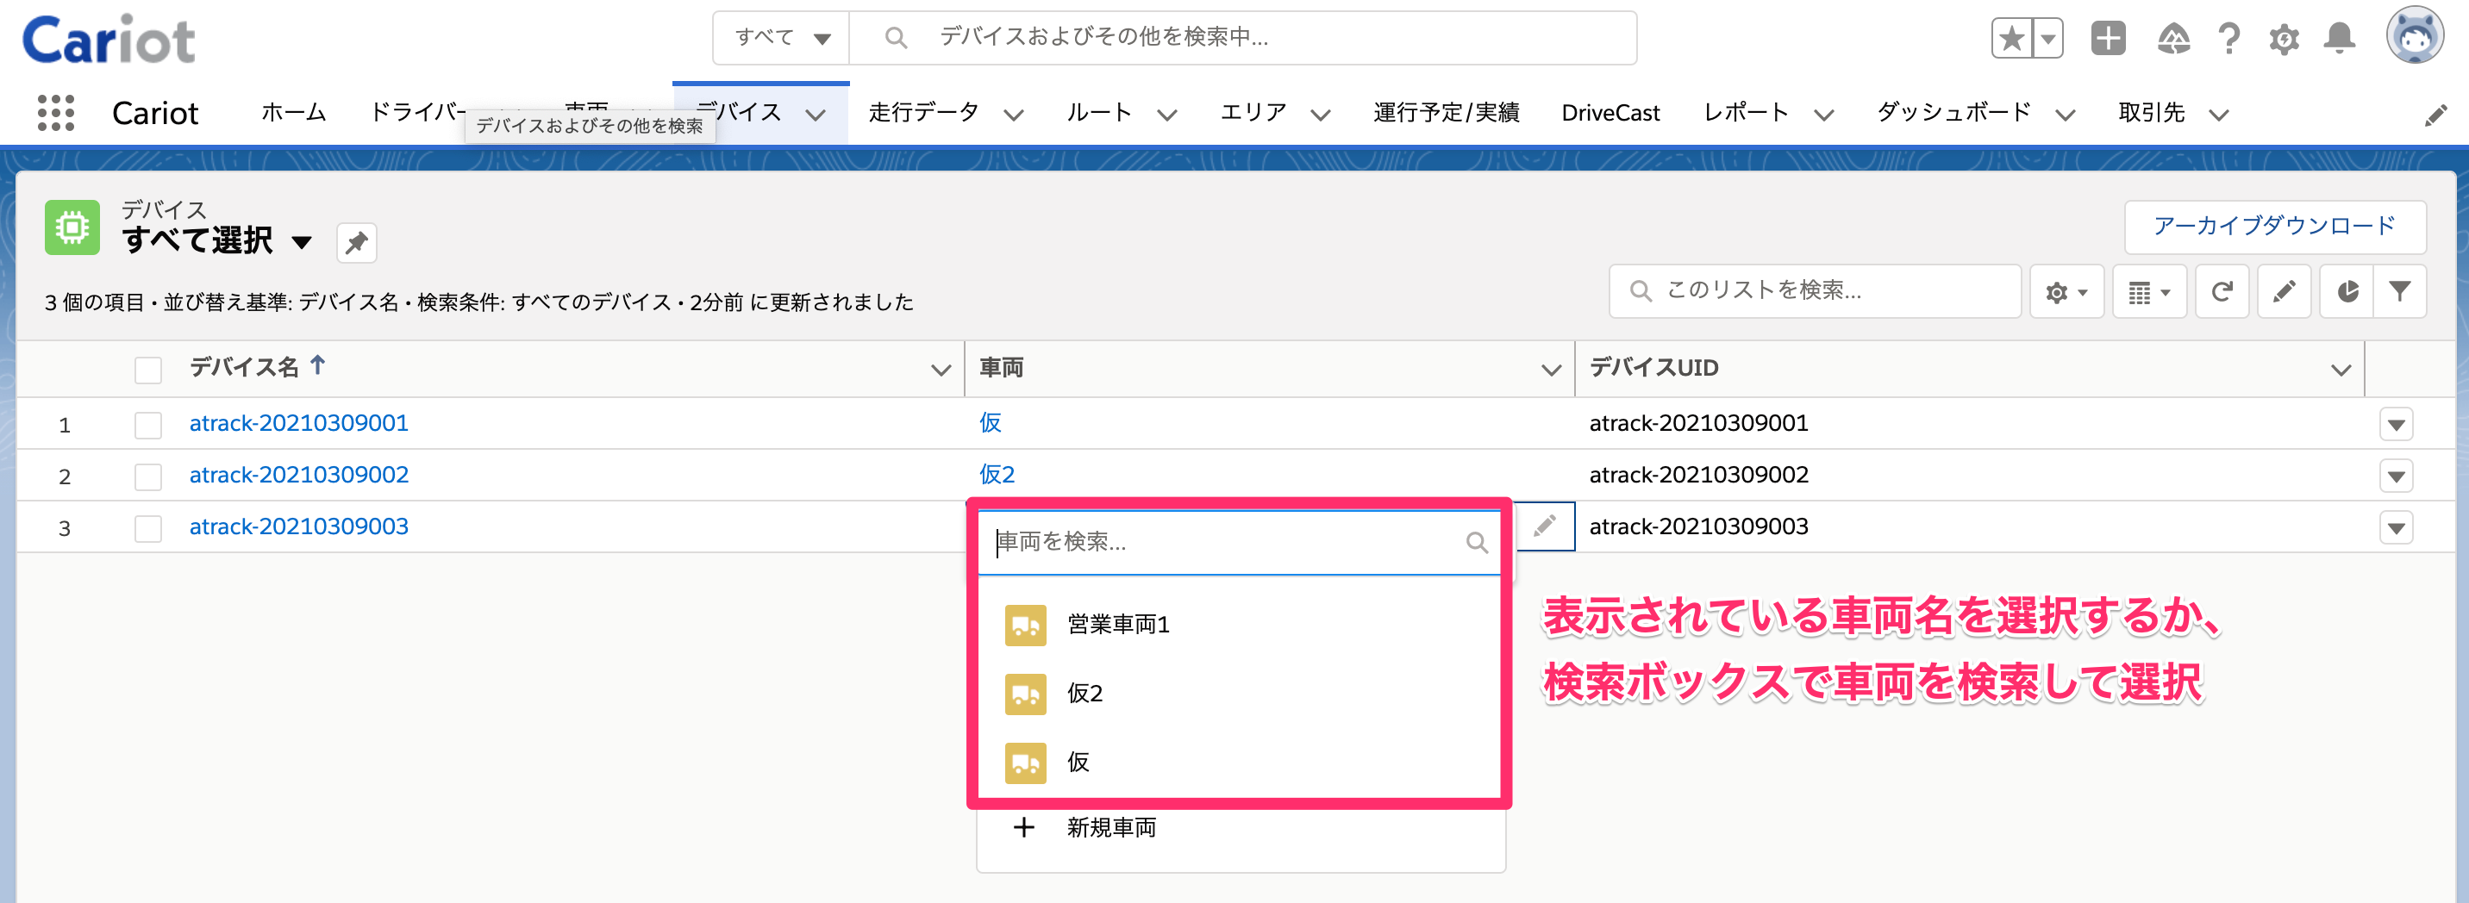Open row actions for atrack-20210309002
Viewport: 2469px width, 903px height.
coord(2397,476)
